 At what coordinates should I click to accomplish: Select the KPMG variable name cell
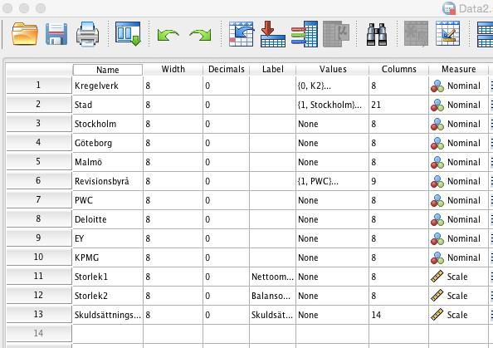(x=108, y=257)
